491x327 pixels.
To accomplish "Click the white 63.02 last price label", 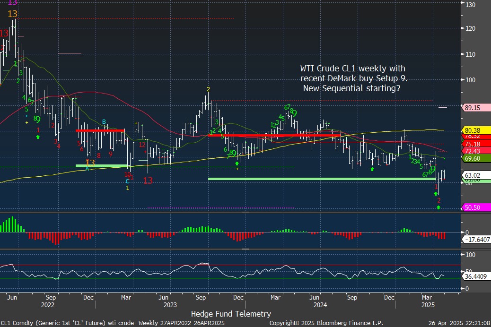I will tap(476, 175).
